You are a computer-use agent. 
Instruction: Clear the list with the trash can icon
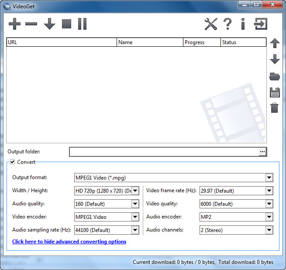pos(275,108)
